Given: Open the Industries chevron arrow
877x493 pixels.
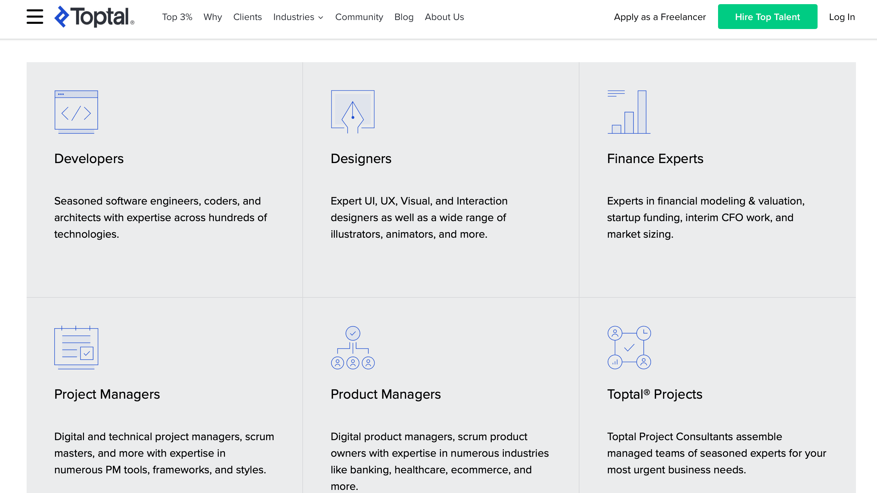Looking at the screenshot, I should (x=321, y=18).
